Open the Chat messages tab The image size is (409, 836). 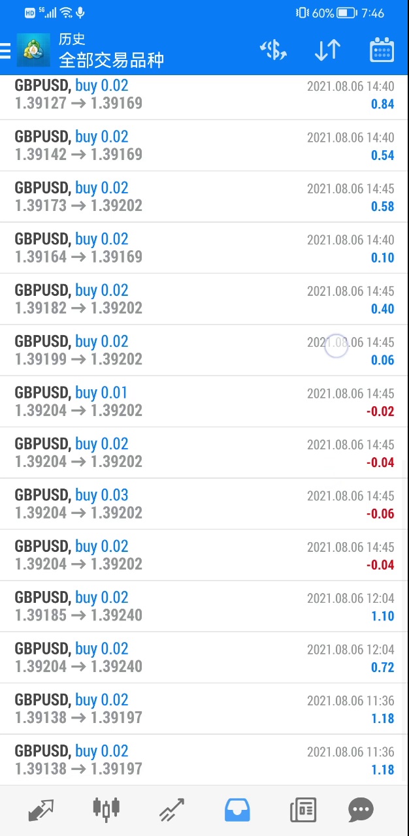click(x=361, y=811)
